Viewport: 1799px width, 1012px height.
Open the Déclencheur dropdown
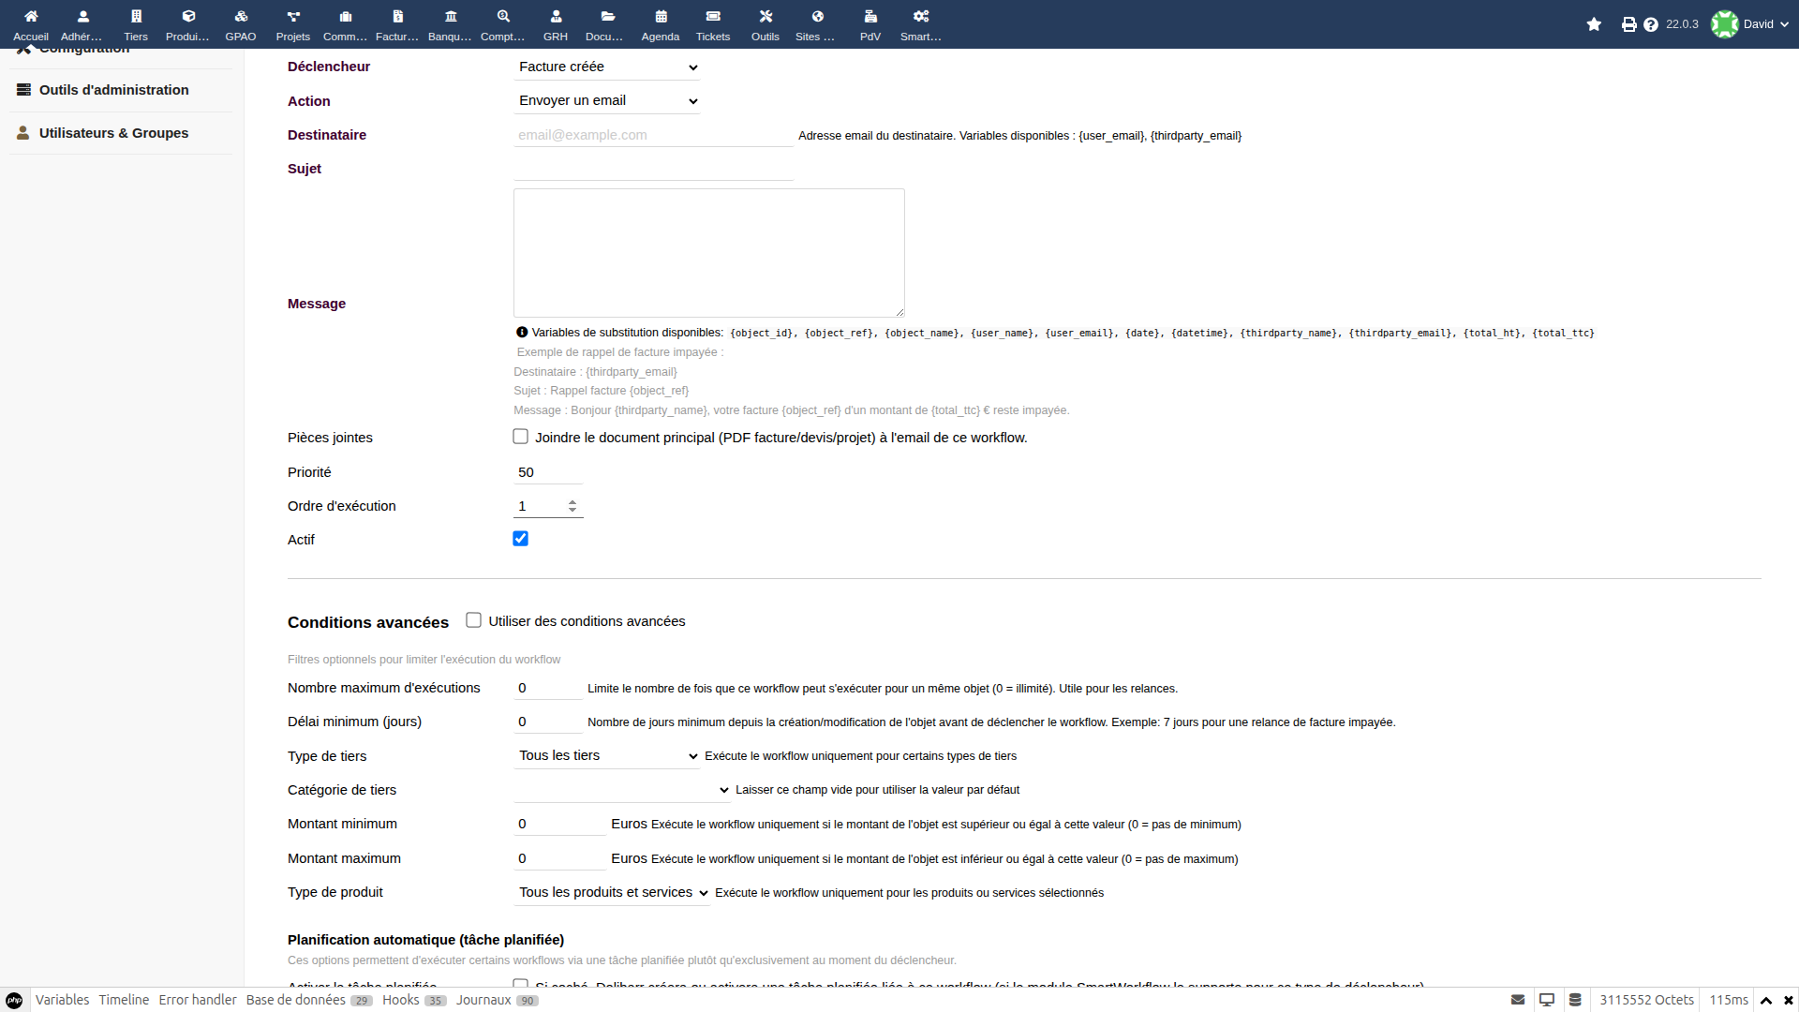[607, 67]
